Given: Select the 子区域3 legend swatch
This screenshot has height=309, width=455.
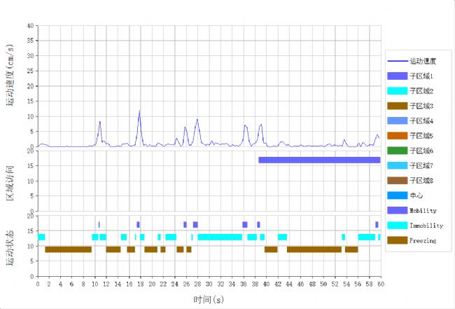Looking at the screenshot, I should point(398,106).
